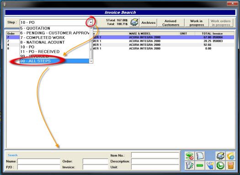This screenshot has height=175, width=240.
Task: Focus the Order search field
Action: click(96, 161)
